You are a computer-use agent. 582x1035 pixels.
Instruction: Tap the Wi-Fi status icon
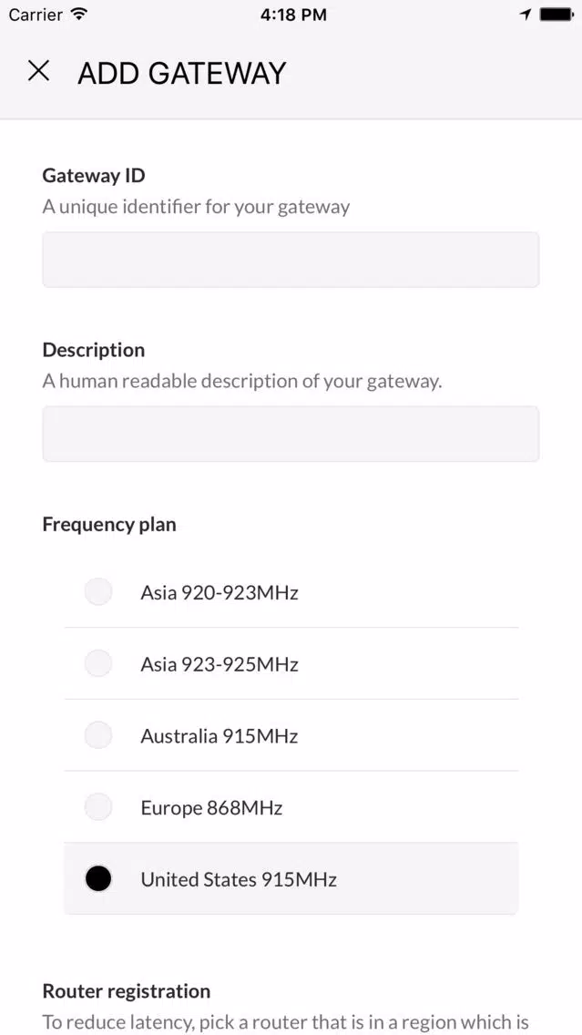point(79,14)
